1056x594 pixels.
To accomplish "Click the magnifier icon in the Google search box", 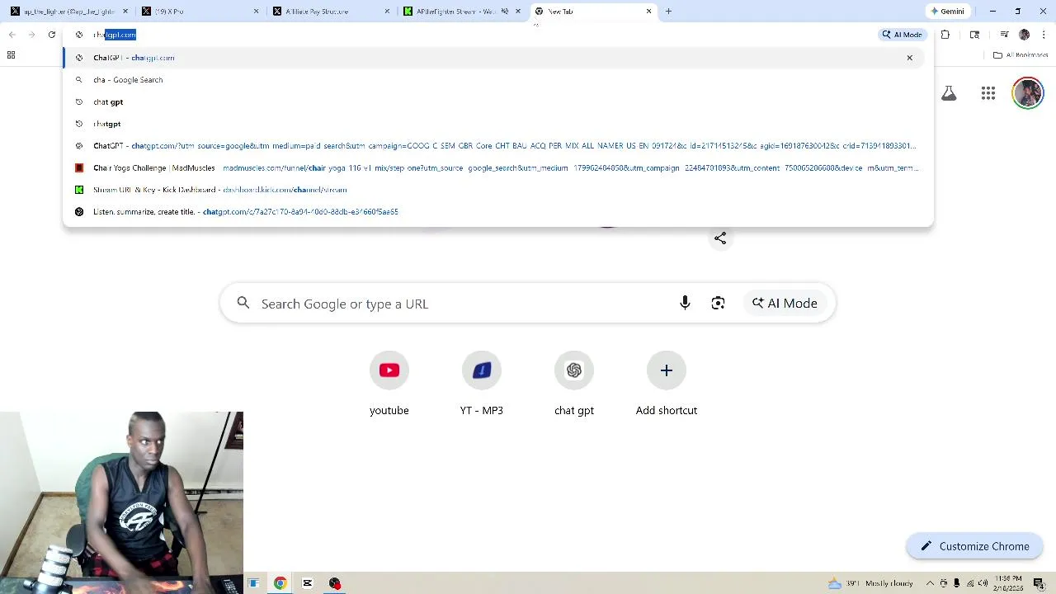I will [243, 304].
